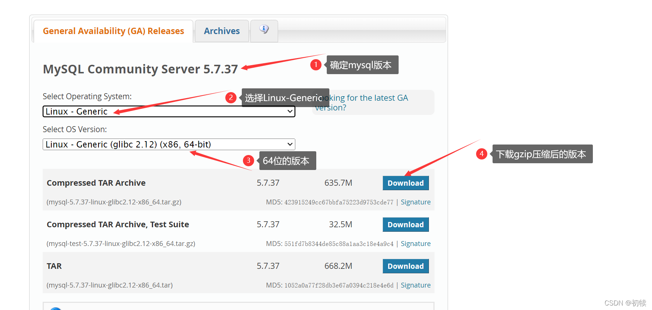The height and width of the screenshot is (310, 652).
Task: Click the 'Select OS Version:' label
Action: click(x=75, y=130)
